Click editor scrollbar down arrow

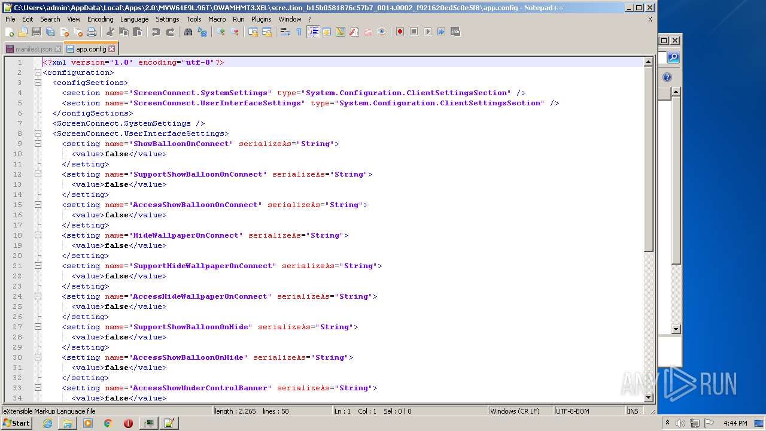649,397
